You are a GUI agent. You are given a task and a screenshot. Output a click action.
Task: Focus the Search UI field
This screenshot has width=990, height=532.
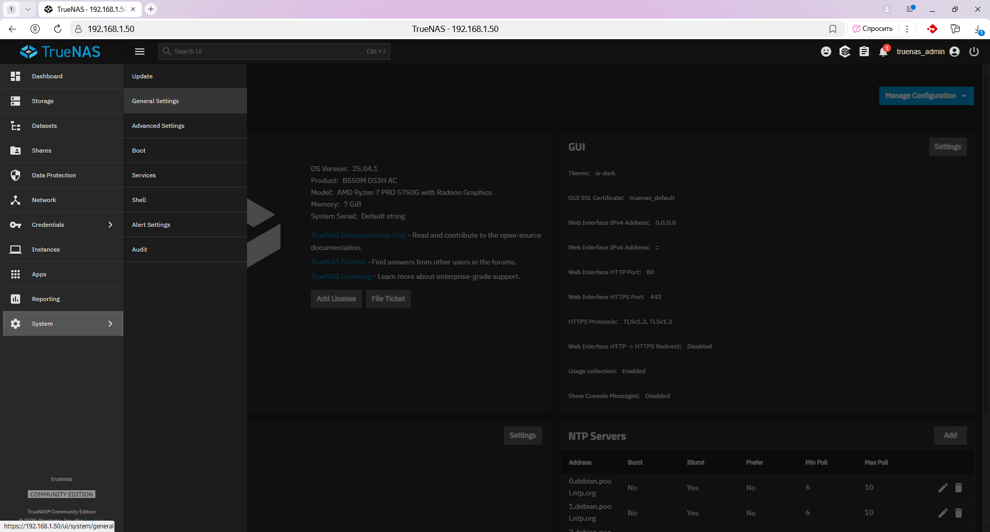[x=274, y=52]
